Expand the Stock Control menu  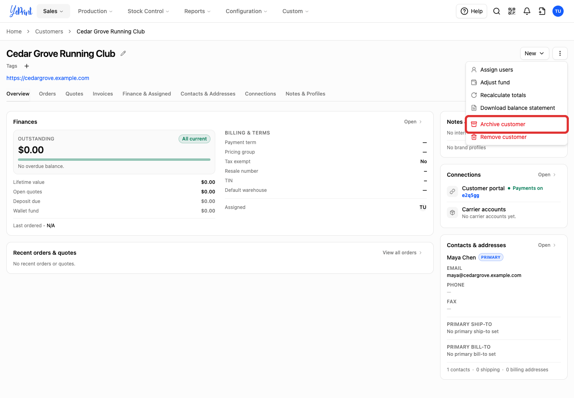click(x=148, y=11)
